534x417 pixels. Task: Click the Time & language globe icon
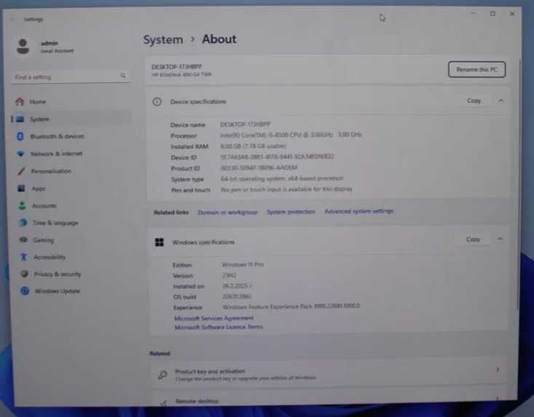click(23, 223)
